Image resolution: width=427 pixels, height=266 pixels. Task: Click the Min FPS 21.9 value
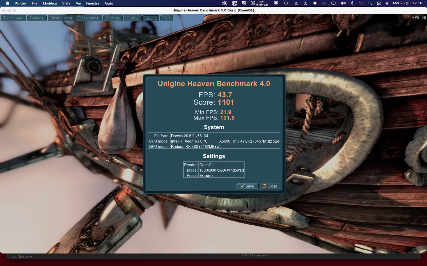pos(226,112)
